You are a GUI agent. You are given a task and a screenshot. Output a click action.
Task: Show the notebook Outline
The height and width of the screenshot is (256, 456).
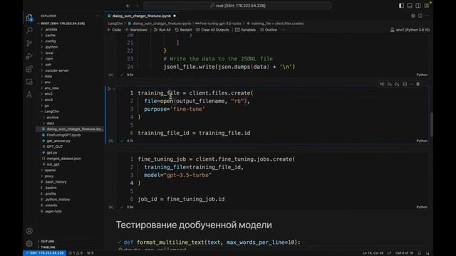[x=269, y=30]
